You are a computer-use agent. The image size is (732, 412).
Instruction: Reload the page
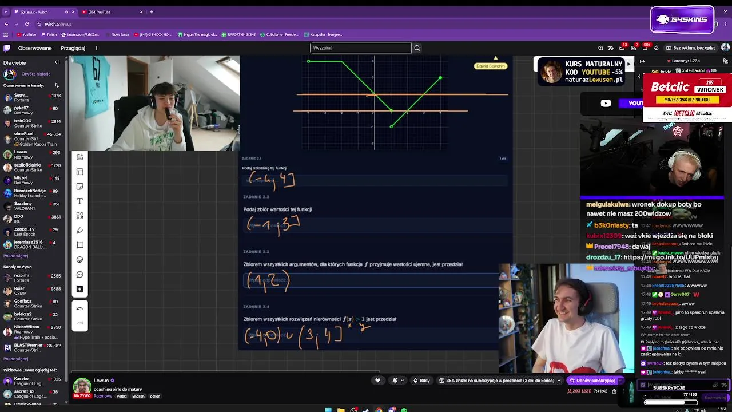[27, 24]
